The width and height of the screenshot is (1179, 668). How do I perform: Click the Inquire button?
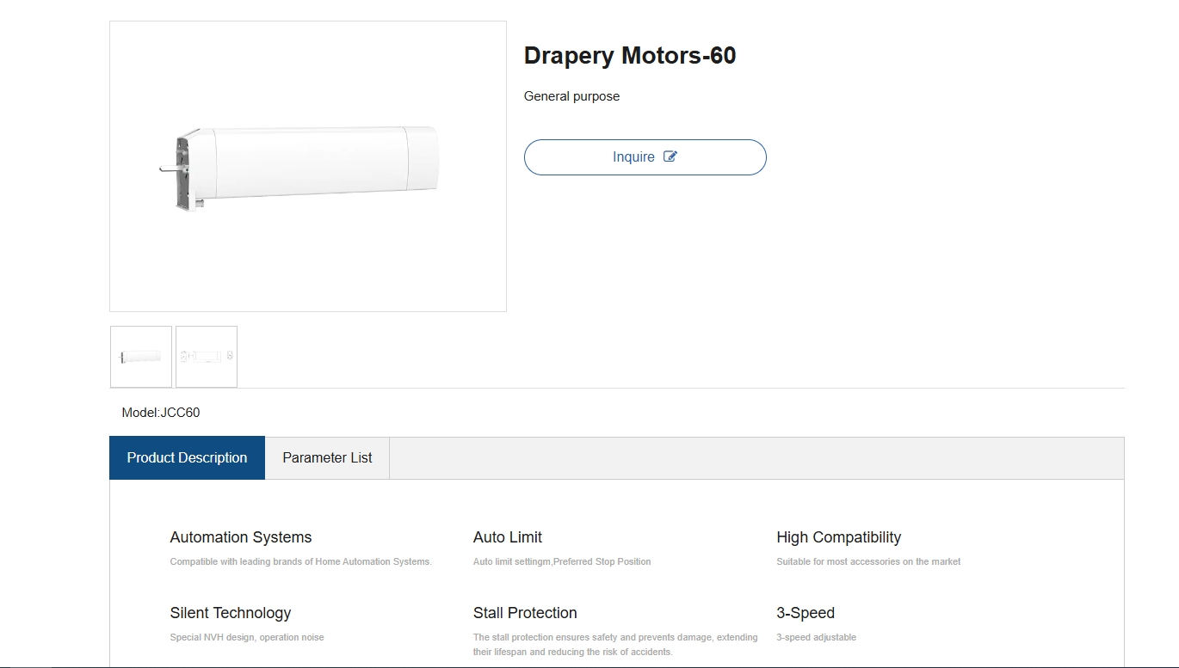click(645, 157)
